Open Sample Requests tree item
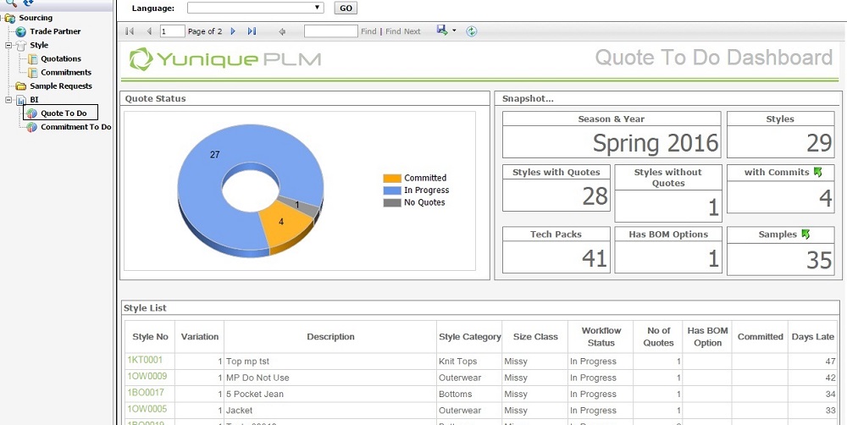Viewport: 847px width, 425px height. point(61,86)
